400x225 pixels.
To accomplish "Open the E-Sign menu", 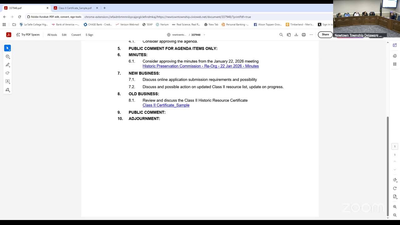I will click(89, 35).
